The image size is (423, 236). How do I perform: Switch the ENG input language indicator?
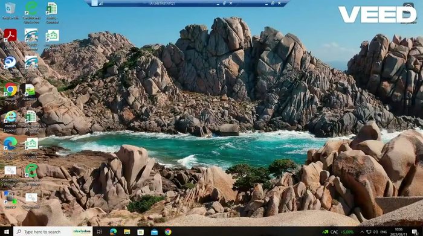(x=383, y=232)
